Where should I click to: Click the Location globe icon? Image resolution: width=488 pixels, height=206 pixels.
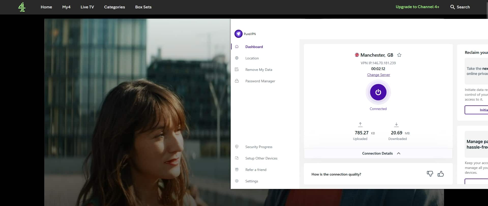237,58
